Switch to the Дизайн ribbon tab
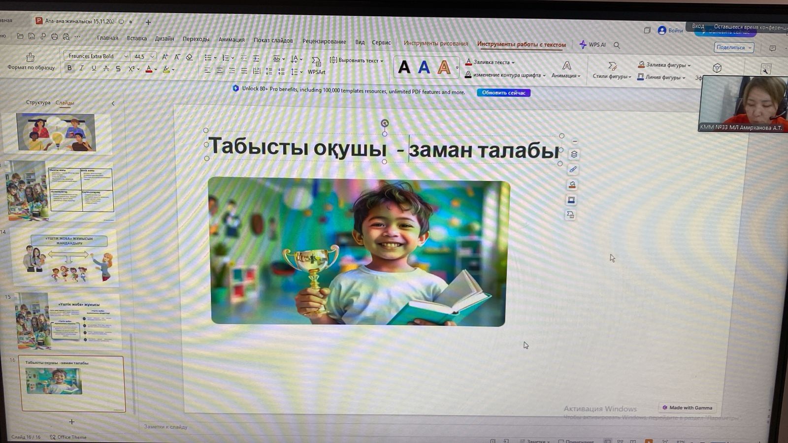Screen dimensions: 788x443 coord(164,39)
